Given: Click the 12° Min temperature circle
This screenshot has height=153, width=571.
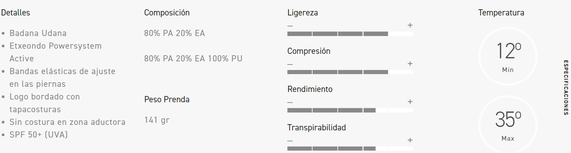Looking at the screenshot, I should tap(508, 57).
